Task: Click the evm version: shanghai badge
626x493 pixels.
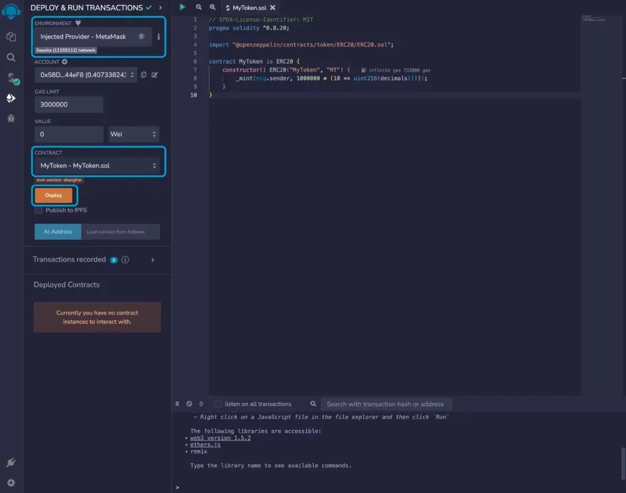Action: click(59, 180)
